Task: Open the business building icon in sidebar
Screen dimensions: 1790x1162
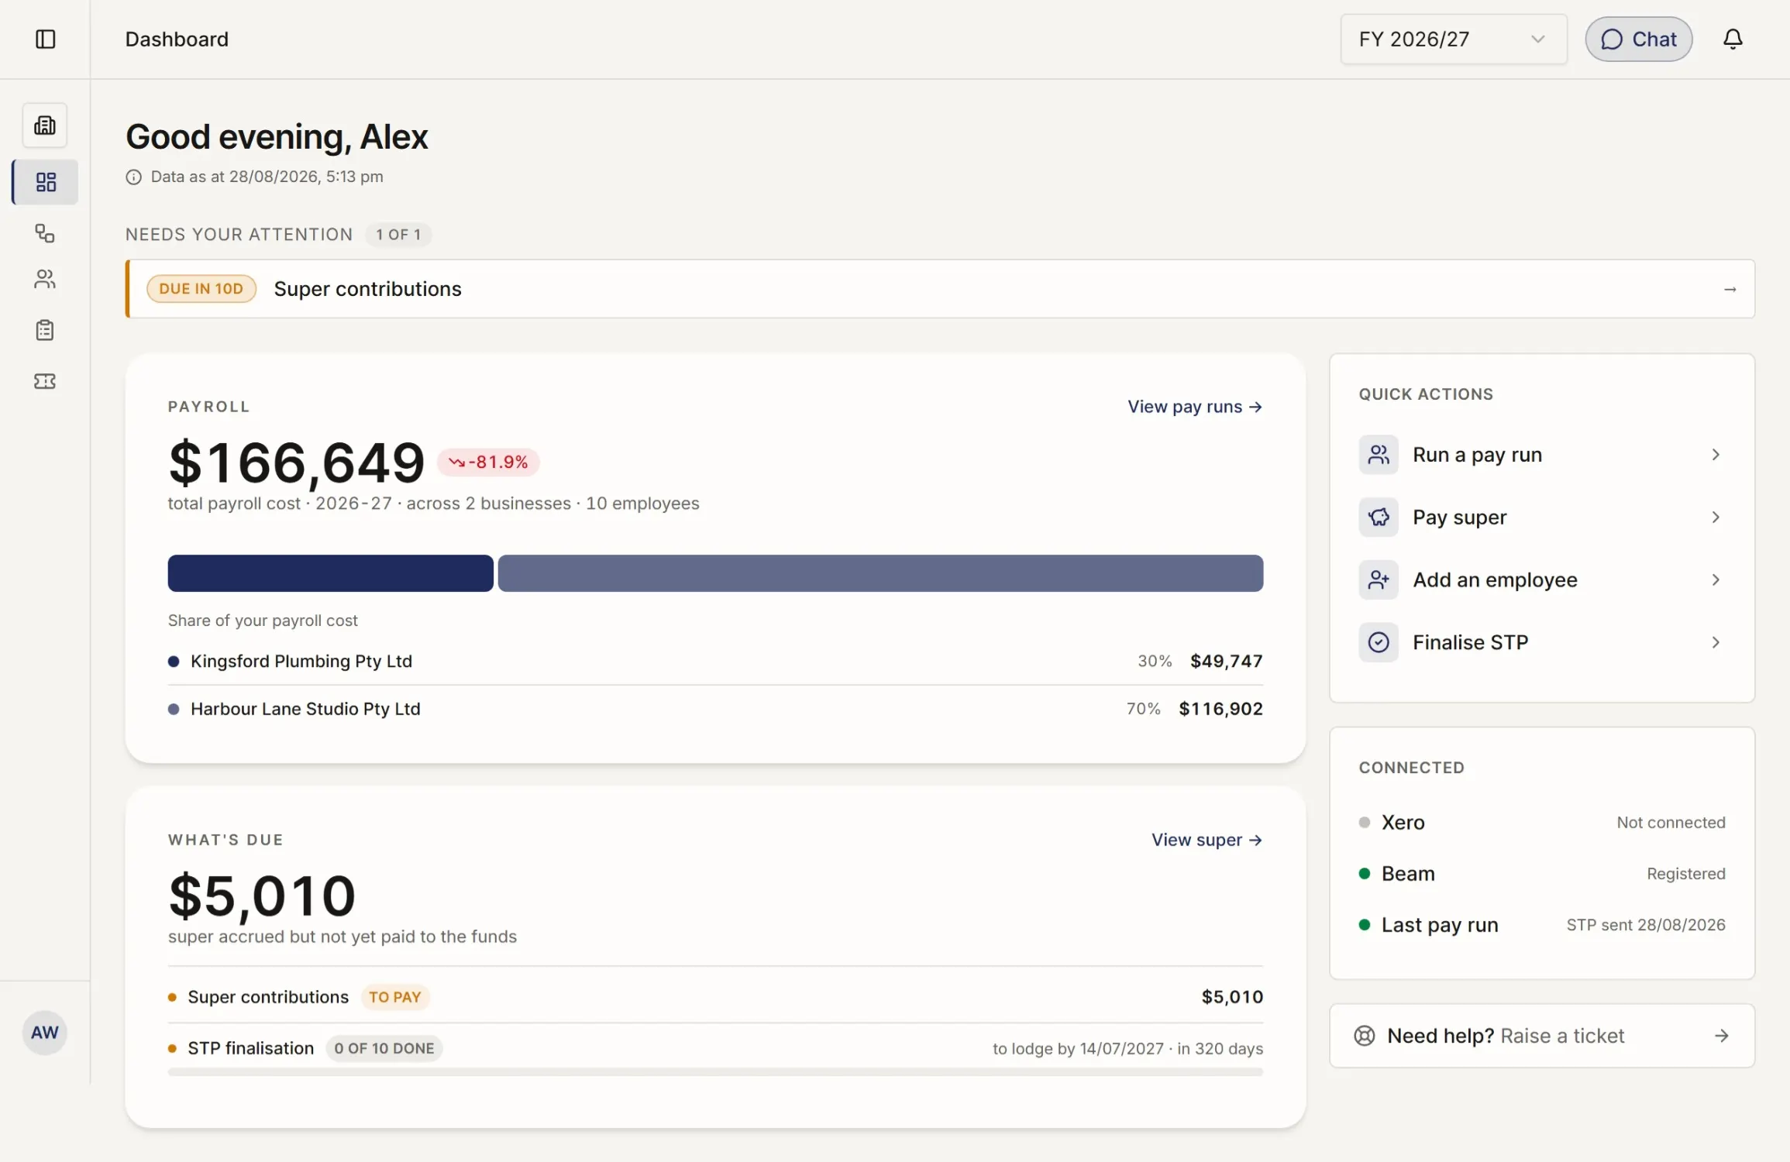Action: coord(45,125)
